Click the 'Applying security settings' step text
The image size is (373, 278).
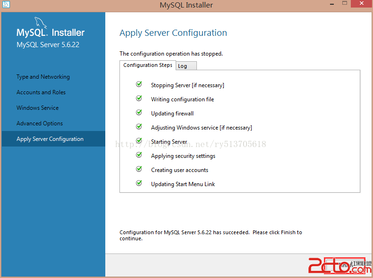(x=183, y=156)
